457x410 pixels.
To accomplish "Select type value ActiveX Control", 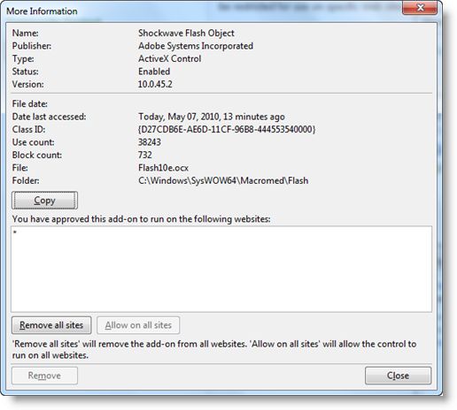I will (169, 58).
